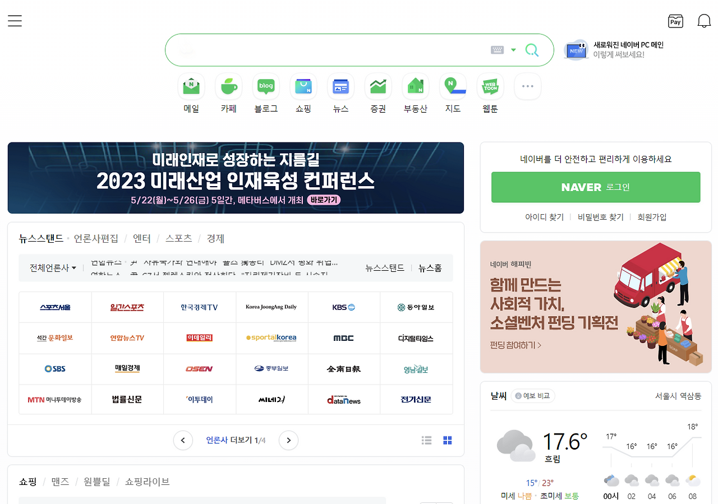Switch to the 맨즈 tab
Viewport: 718px width, 504px height.
60,482
